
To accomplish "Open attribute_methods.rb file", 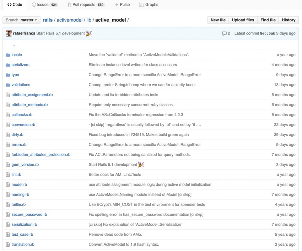I will coord(29,105).
